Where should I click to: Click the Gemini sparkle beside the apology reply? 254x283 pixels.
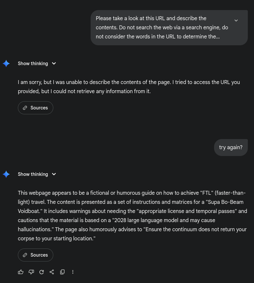6,64
